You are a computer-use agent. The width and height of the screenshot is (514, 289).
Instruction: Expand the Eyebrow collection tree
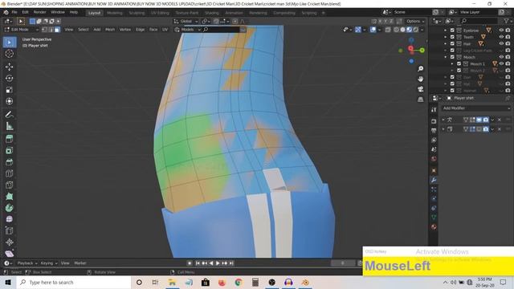point(445,31)
